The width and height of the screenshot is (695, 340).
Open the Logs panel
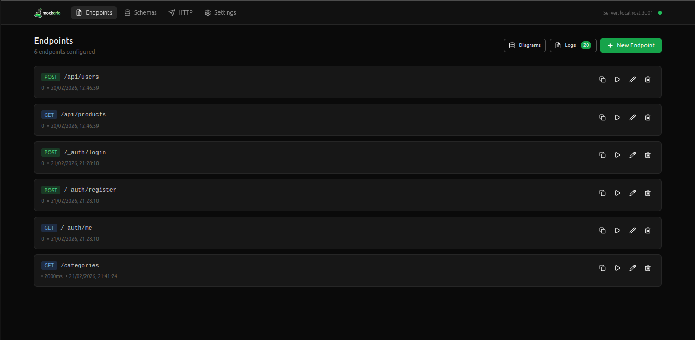click(x=572, y=45)
